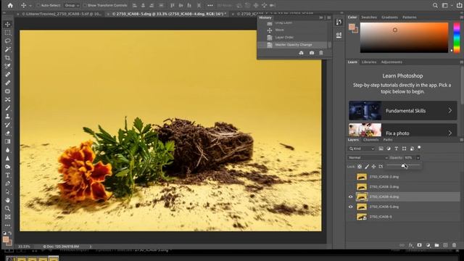
Task: Select the Crop tool
Action: (x=8, y=58)
